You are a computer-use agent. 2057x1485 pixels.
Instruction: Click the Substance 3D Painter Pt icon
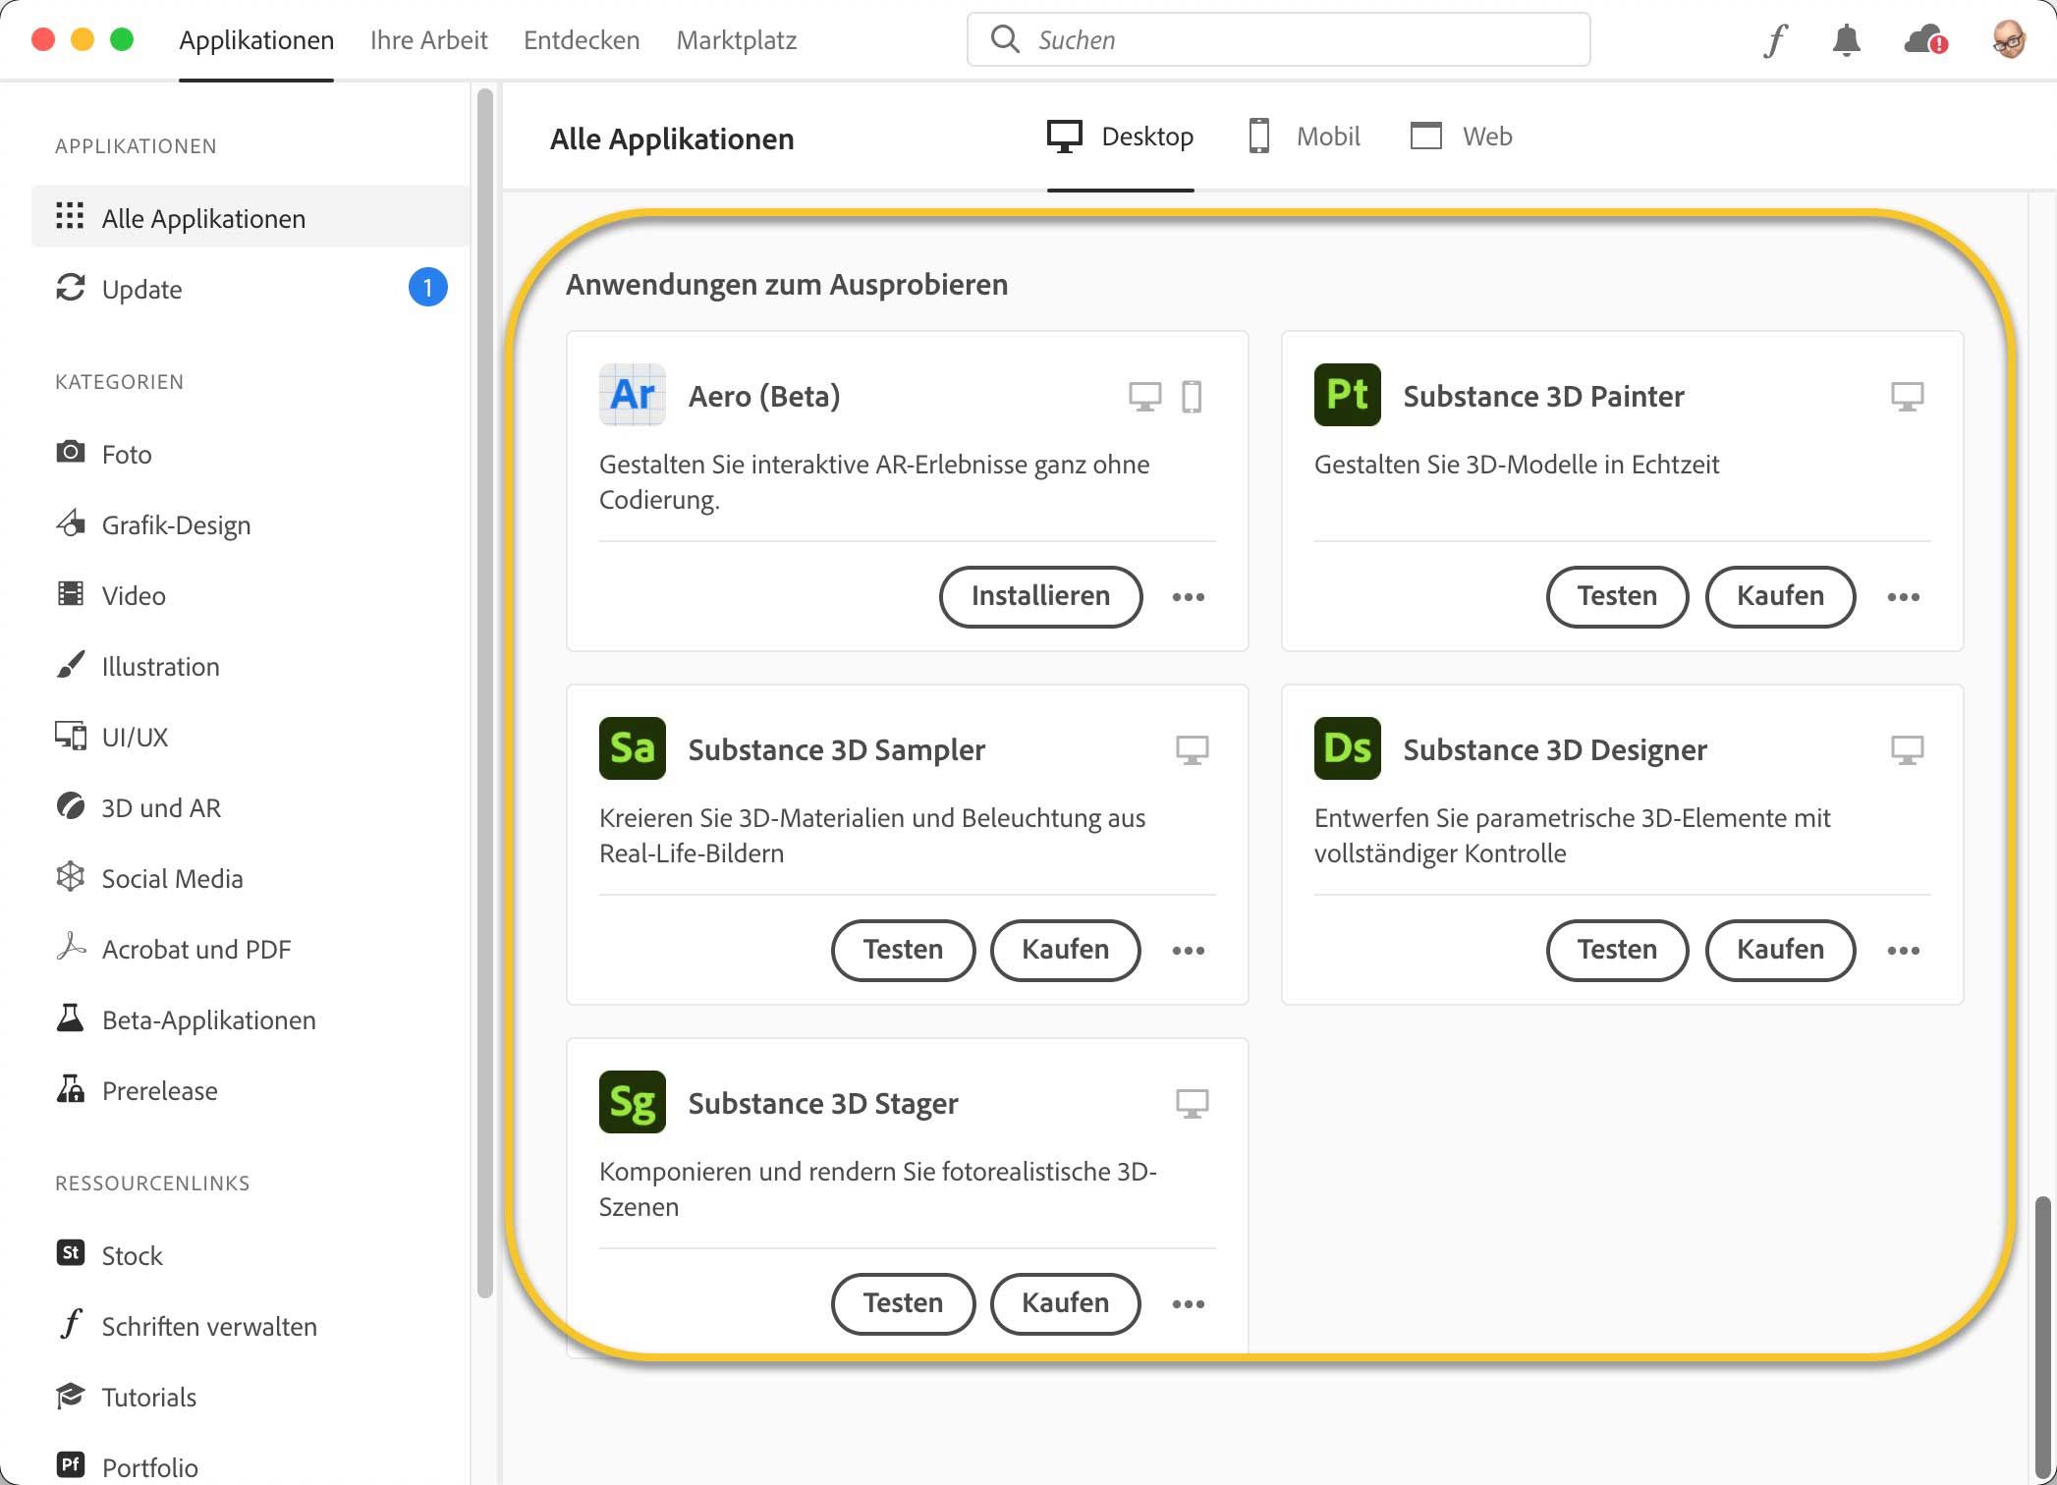[1347, 395]
